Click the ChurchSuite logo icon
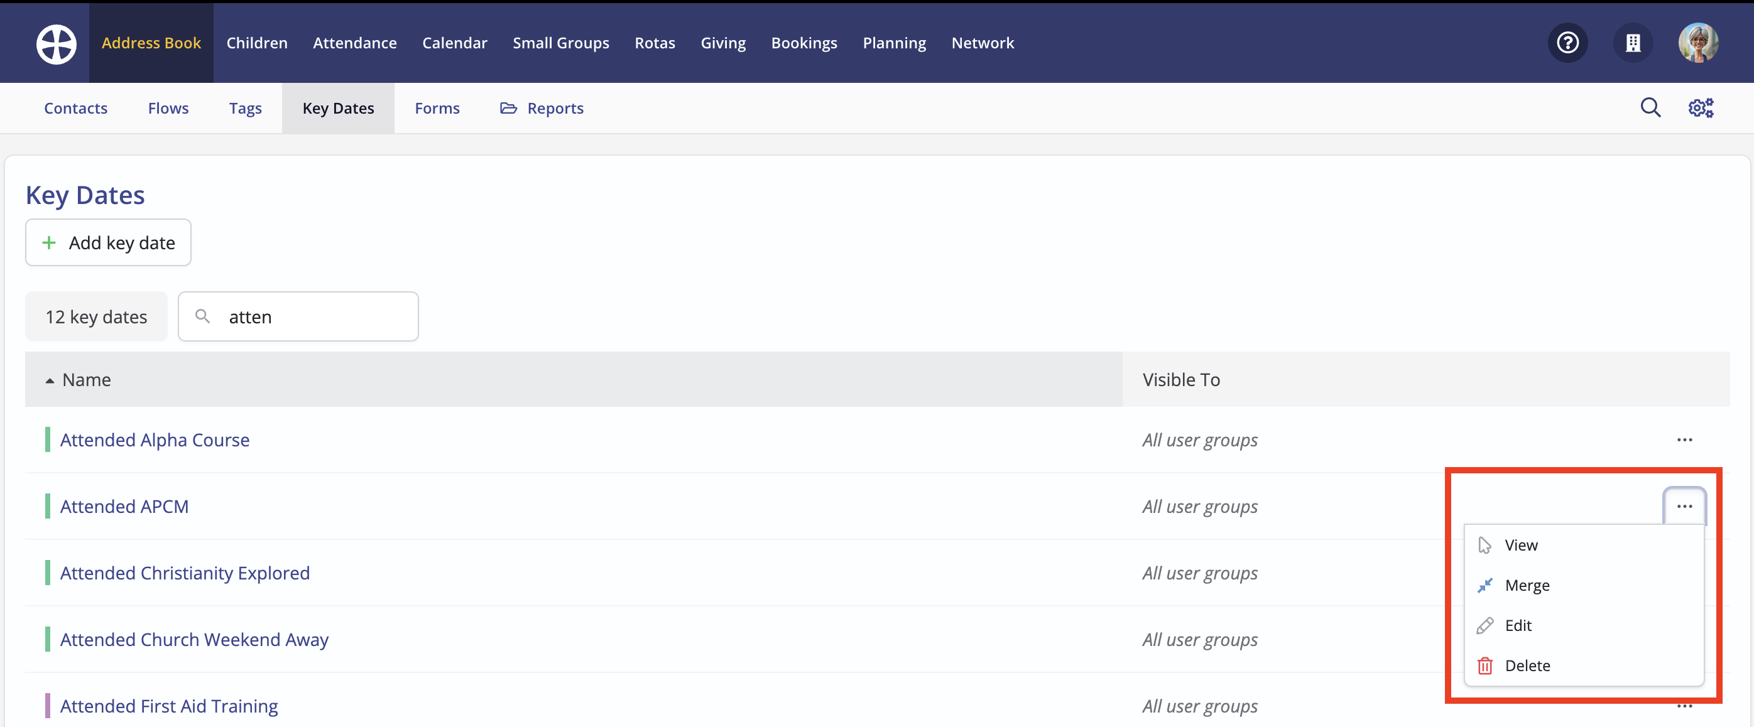Screen dimensions: 1754x727 click(56, 43)
